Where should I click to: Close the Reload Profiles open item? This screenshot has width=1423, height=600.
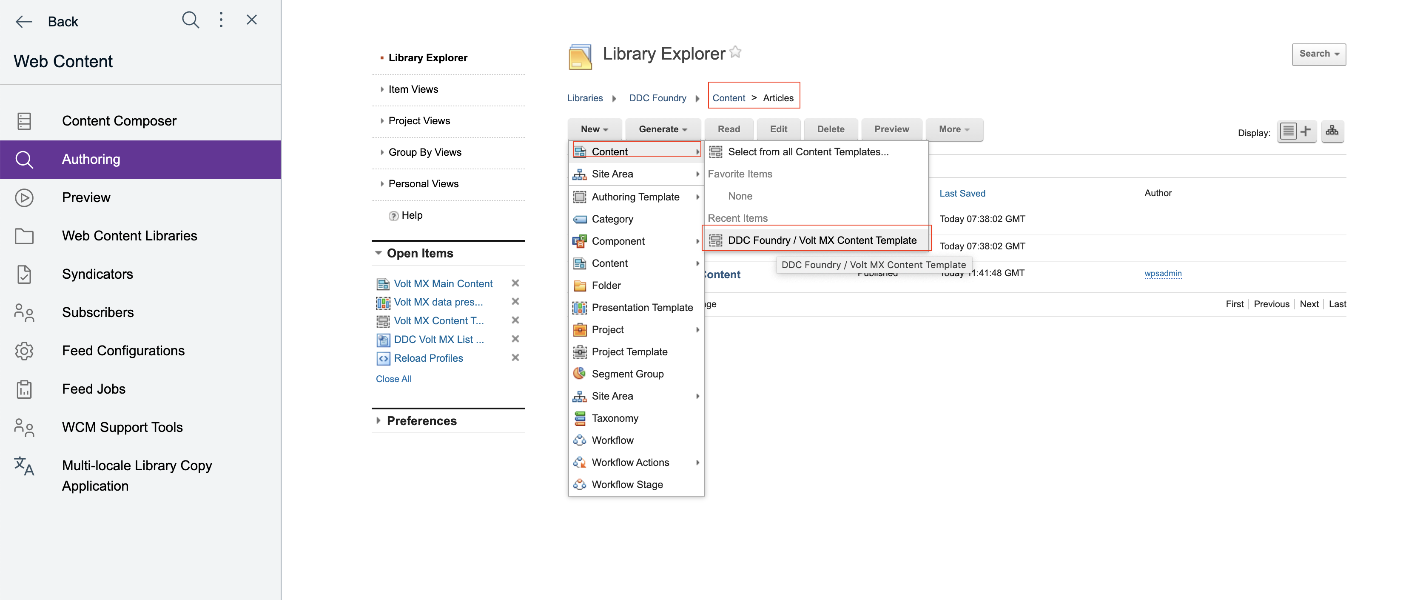tap(515, 358)
